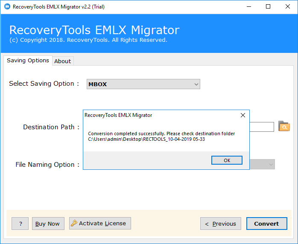Click OK in the conversion dialog
298x244 pixels.
tap(227, 160)
